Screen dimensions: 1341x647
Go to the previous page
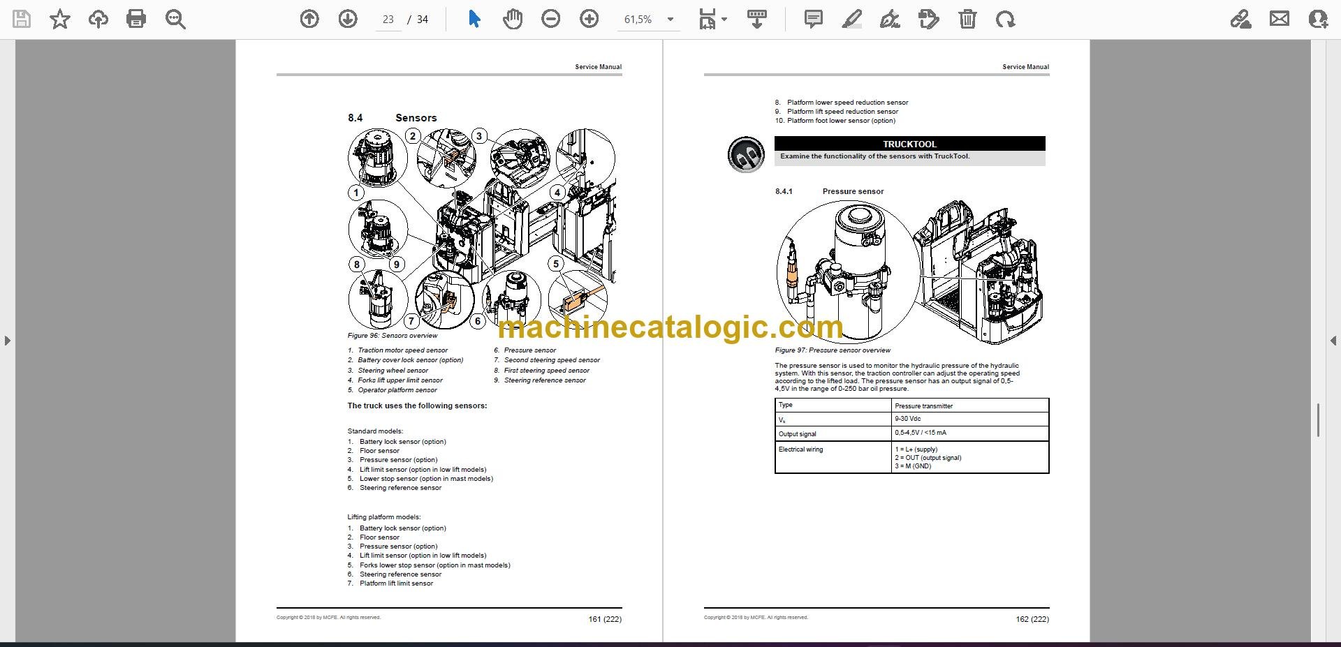[309, 19]
